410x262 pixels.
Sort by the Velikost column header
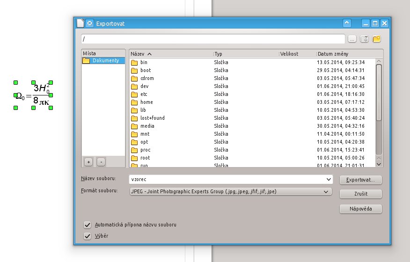coord(298,54)
